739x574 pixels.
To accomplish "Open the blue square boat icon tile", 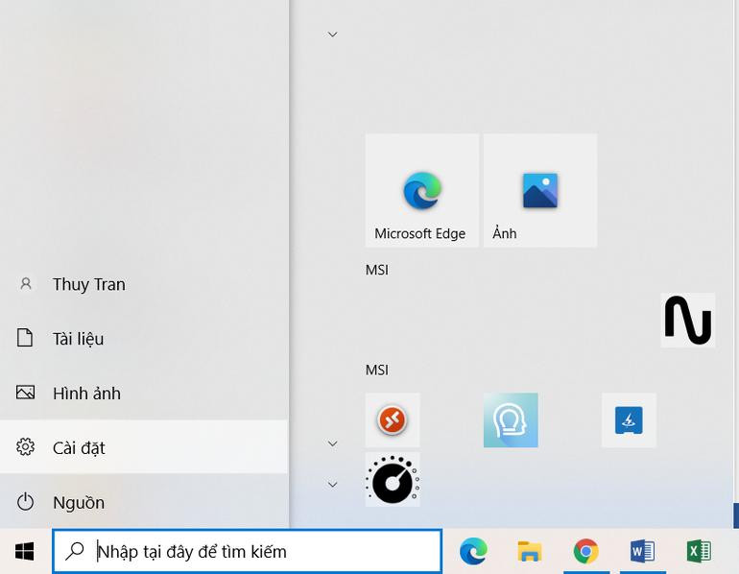I will tap(629, 420).
